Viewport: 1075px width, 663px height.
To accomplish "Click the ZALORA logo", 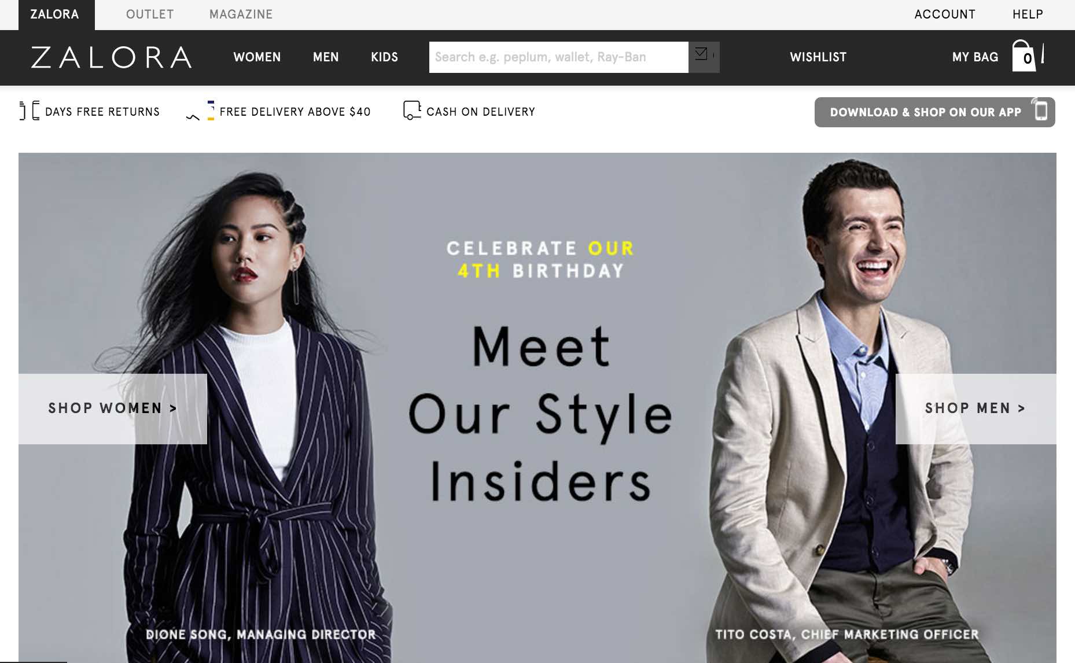I will pos(111,57).
